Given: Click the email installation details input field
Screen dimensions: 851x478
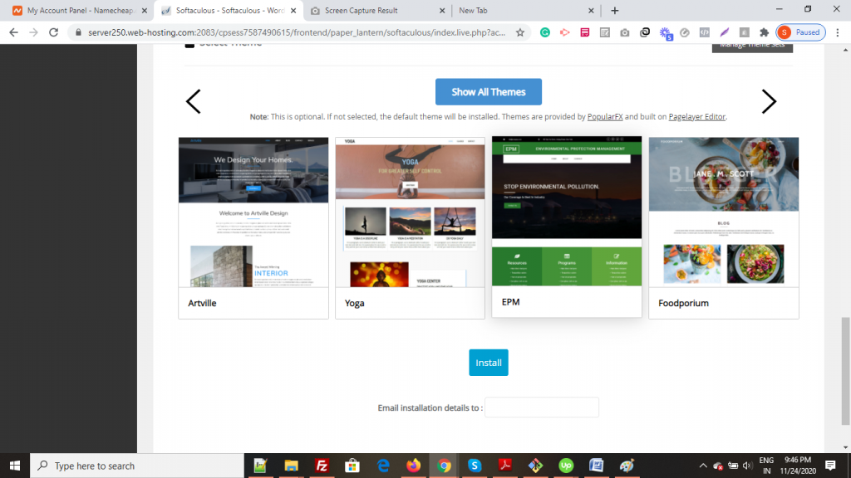Looking at the screenshot, I should (542, 407).
